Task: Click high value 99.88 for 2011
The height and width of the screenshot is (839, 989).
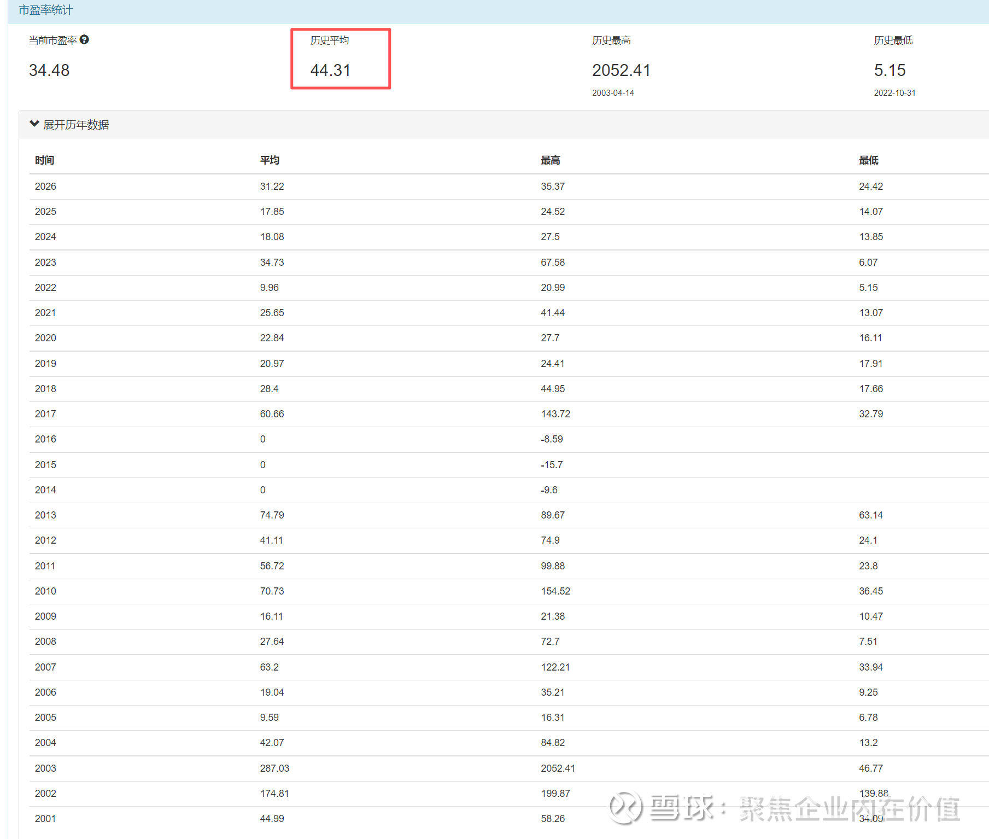Action: [553, 566]
